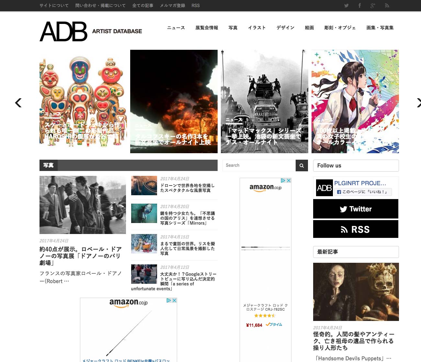421x362 pixels.
Task: Open the Mad Max slider thumbnail
Action: point(264,101)
